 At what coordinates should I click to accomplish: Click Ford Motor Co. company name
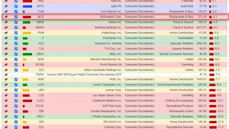pos(112,38)
